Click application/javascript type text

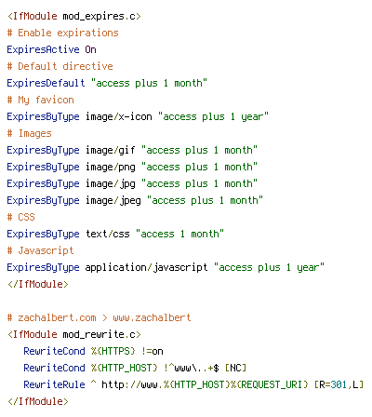pyautogui.click(x=146, y=267)
